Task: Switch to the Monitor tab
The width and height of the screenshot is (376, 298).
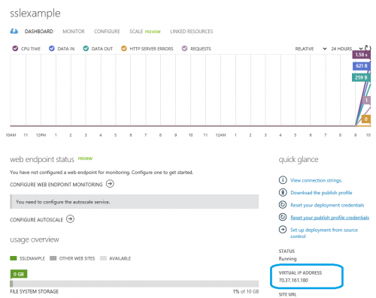Action: coord(74,32)
